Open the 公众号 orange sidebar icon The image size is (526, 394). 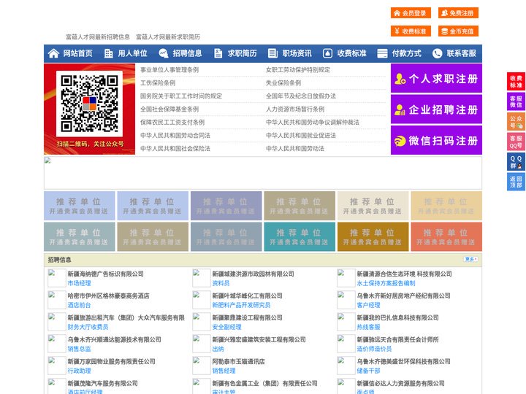tap(516, 122)
